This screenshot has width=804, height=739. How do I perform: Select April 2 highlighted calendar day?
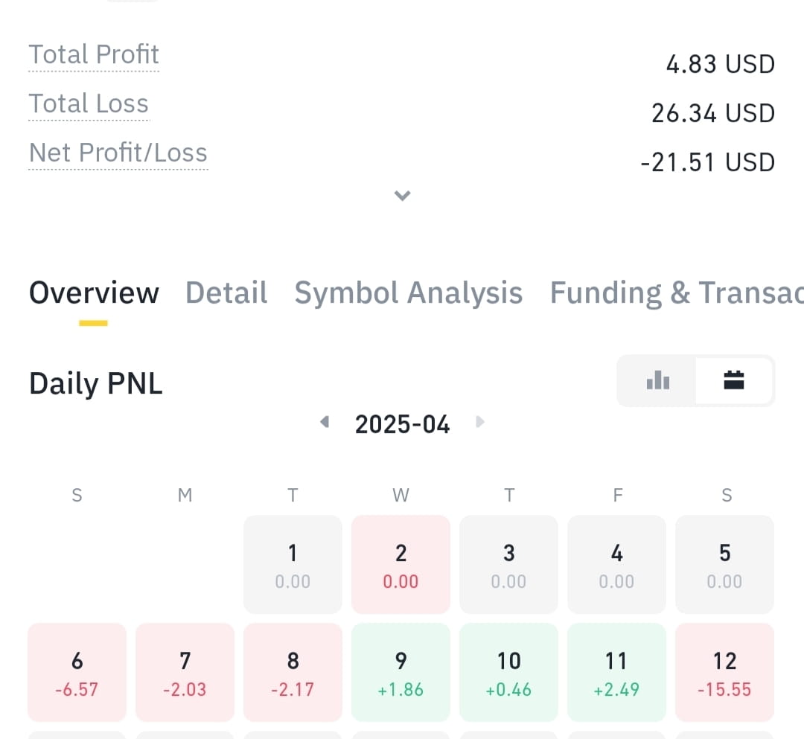pos(401,565)
